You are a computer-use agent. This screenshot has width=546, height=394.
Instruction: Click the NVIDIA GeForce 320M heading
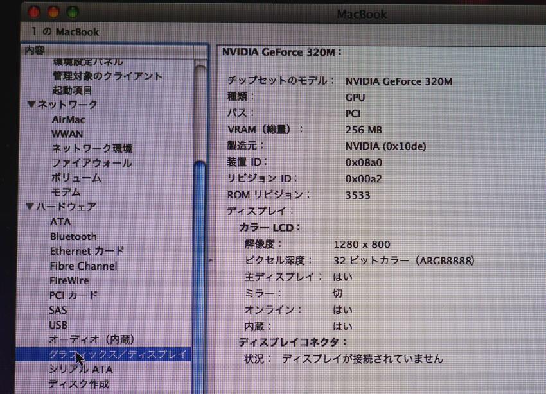pos(282,52)
